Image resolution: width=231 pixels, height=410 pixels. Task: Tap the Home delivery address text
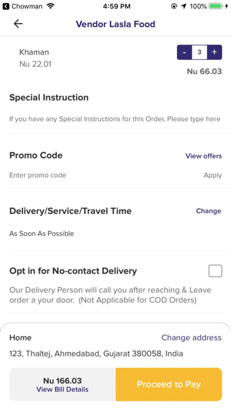(96, 354)
